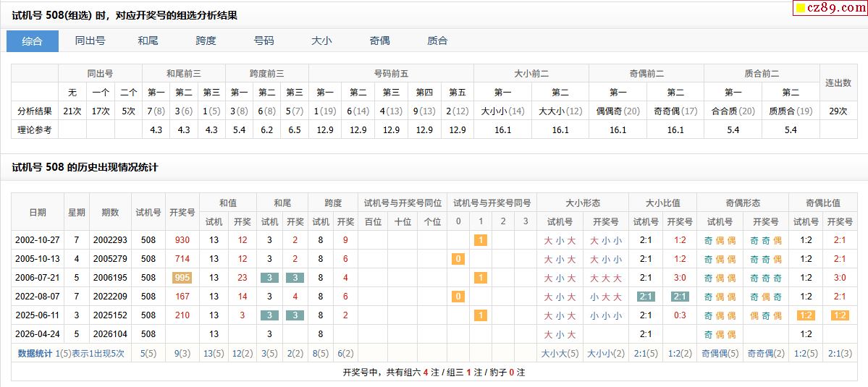Click the 星期 column header
The width and height of the screenshot is (868, 387).
(x=76, y=213)
